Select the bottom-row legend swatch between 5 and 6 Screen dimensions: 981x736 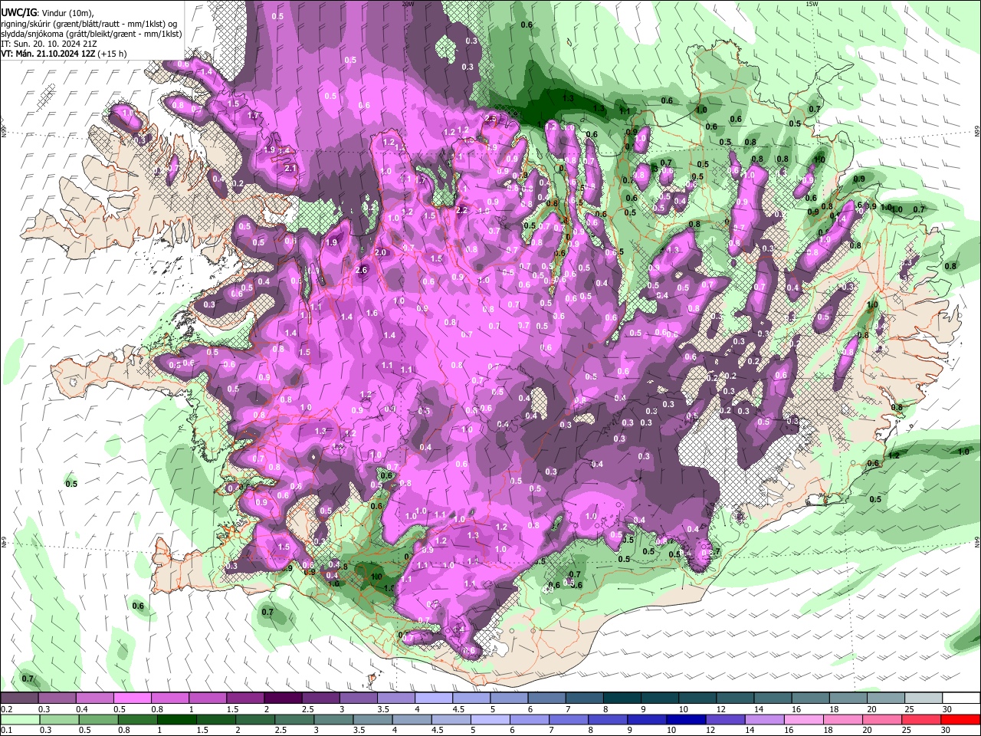coord(490,719)
